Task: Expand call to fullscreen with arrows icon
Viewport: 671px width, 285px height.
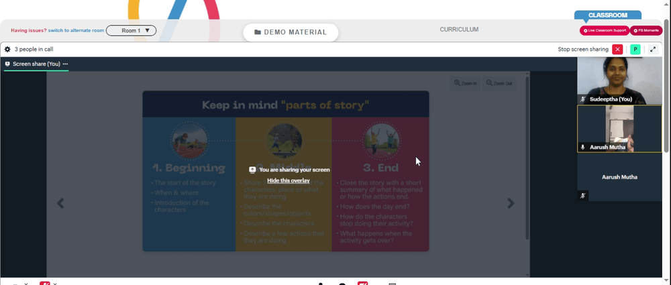Action: pyautogui.click(x=653, y=49)
